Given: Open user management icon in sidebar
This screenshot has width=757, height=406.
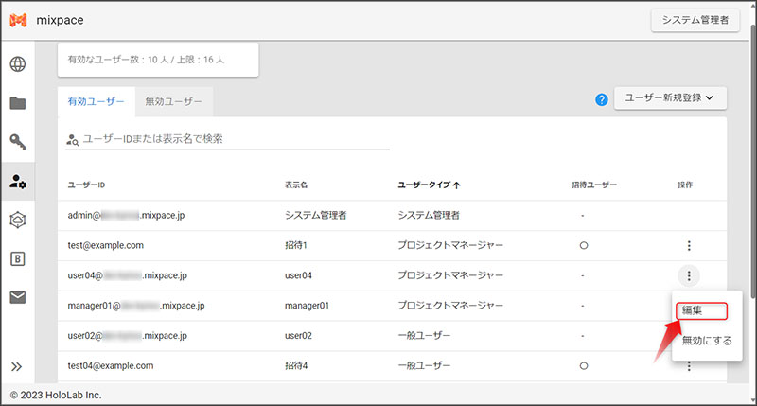Looking at the screenshot, I should tap(18, 181).
